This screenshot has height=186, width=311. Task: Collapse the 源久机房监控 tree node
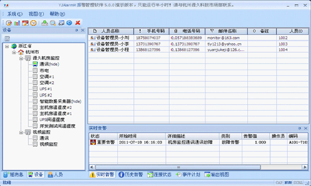tap(21, 59)
